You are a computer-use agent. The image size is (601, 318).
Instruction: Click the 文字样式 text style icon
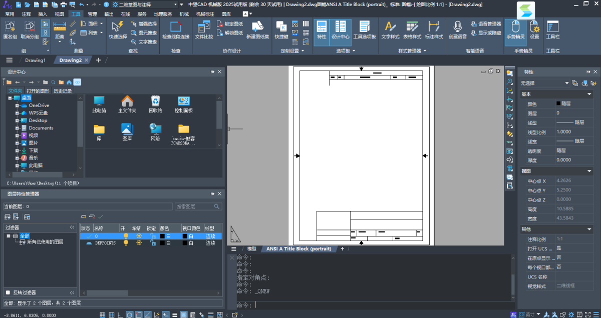(390, 27)
